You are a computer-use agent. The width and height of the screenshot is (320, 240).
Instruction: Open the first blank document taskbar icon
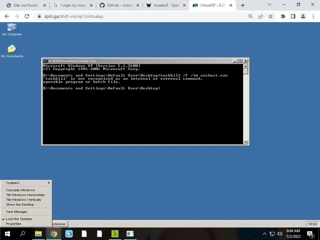pyautogui.click(x=84, y=234)
